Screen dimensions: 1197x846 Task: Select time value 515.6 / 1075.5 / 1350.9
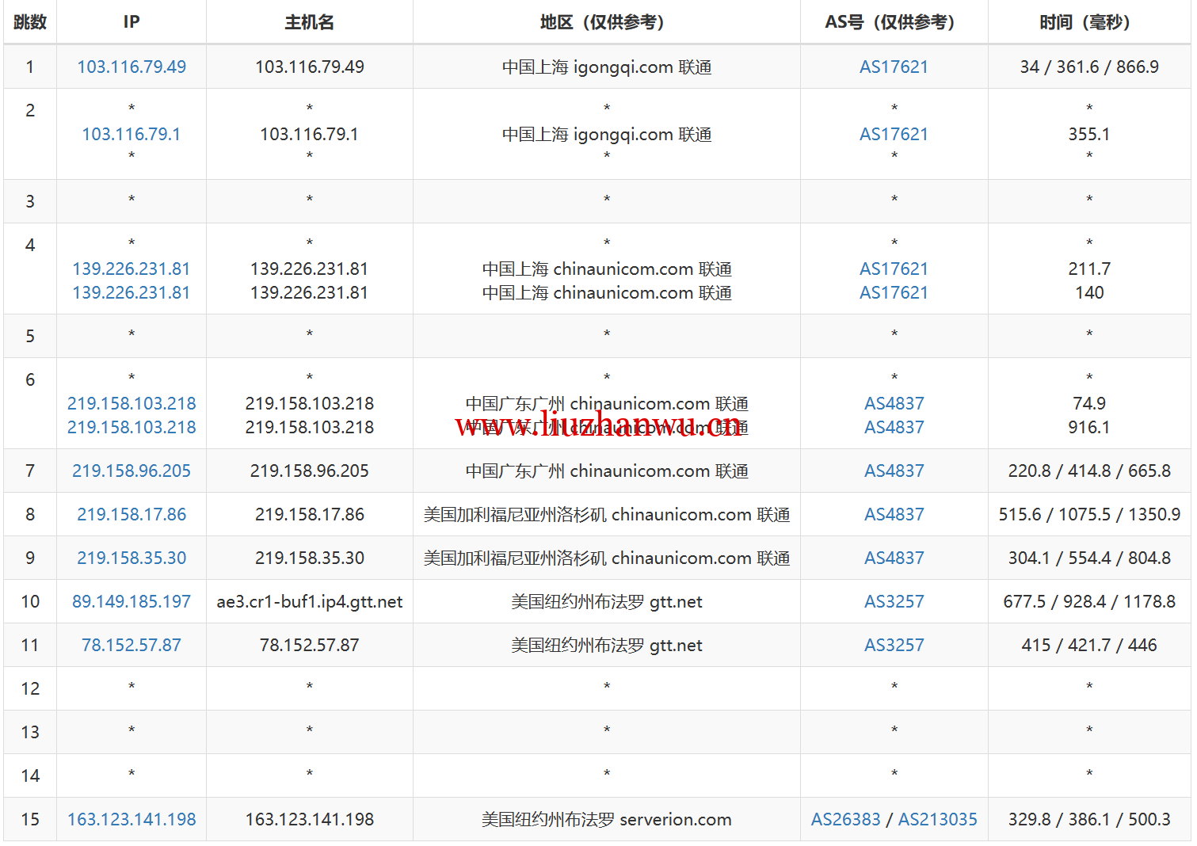[1089, 514]
